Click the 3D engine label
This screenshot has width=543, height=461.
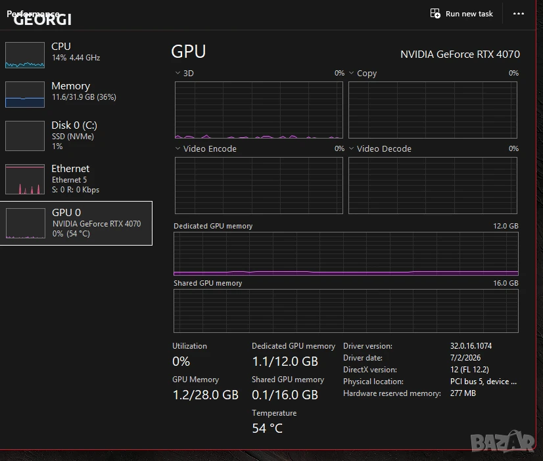click(189, 74)
